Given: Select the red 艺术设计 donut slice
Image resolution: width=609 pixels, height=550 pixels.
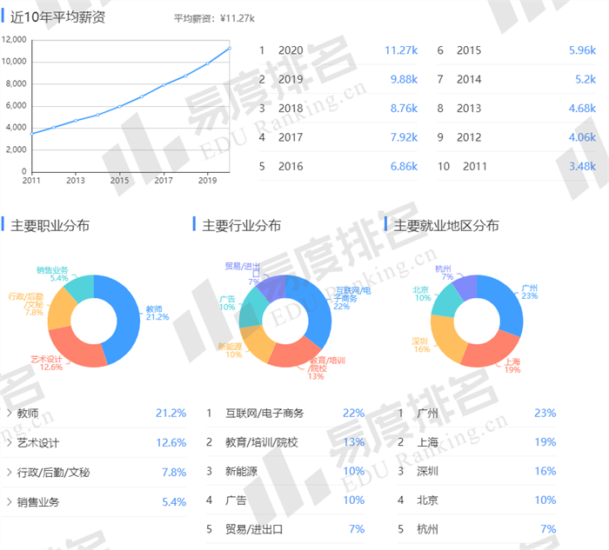Looking at the screenshot, I should coord(77,351).
